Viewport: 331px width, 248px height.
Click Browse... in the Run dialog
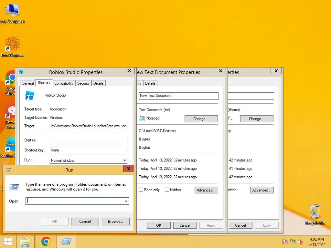(x=115, y=222)
